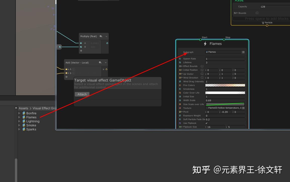Click the Particle output flow port

pyautogui.click(x=267, y=26)
